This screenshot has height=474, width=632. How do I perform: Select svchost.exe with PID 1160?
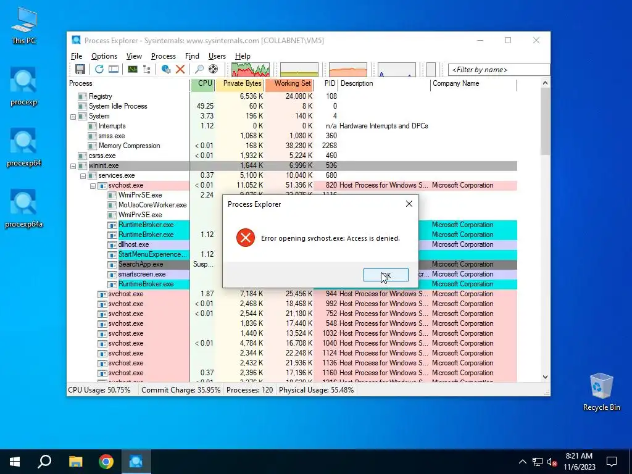(292, 373)
